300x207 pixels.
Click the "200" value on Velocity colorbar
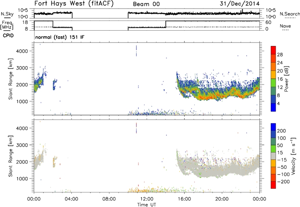coord(282,131)
